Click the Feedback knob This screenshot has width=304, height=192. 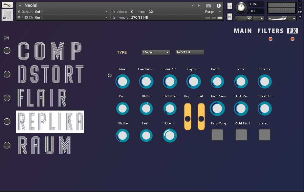[x=146, y=81]
